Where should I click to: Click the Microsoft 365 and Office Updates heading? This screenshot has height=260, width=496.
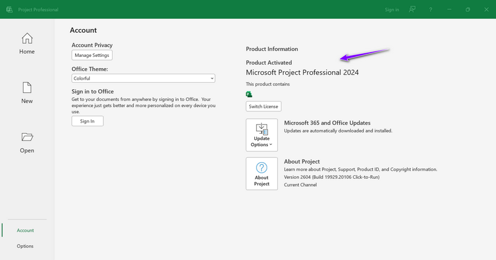pos(327,123)
